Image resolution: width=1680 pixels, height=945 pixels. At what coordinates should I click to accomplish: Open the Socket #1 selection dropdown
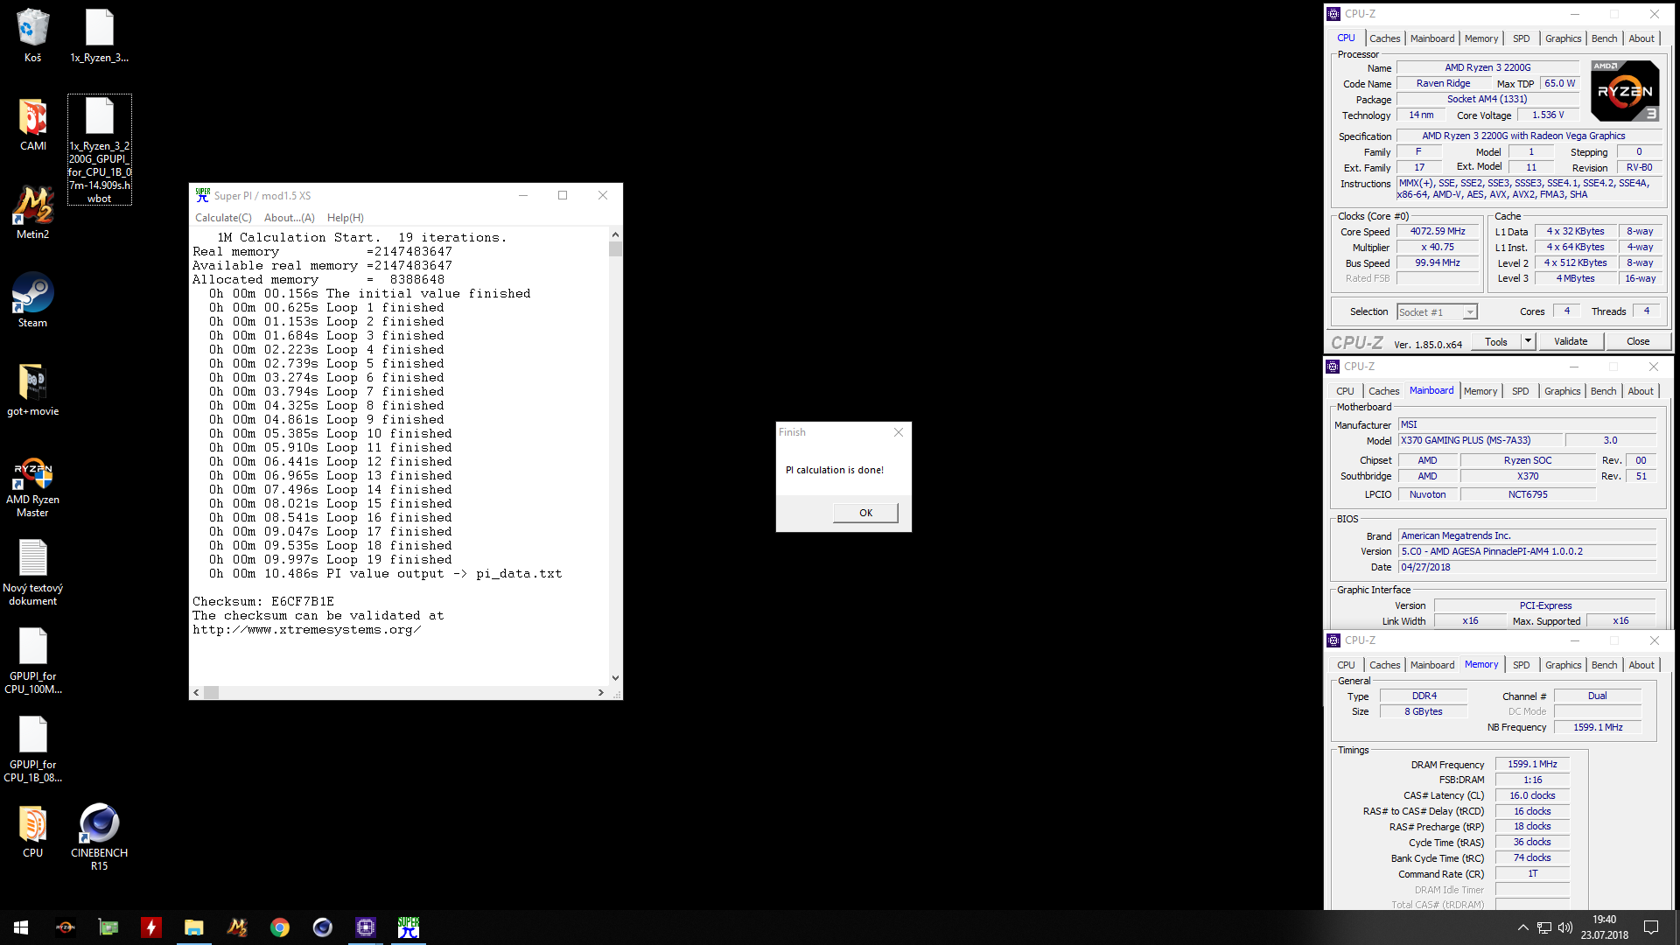(x=1437, y=312)
